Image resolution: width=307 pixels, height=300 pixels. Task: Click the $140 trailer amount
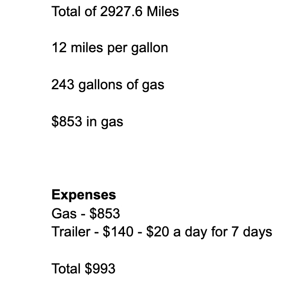coord(118,232)
